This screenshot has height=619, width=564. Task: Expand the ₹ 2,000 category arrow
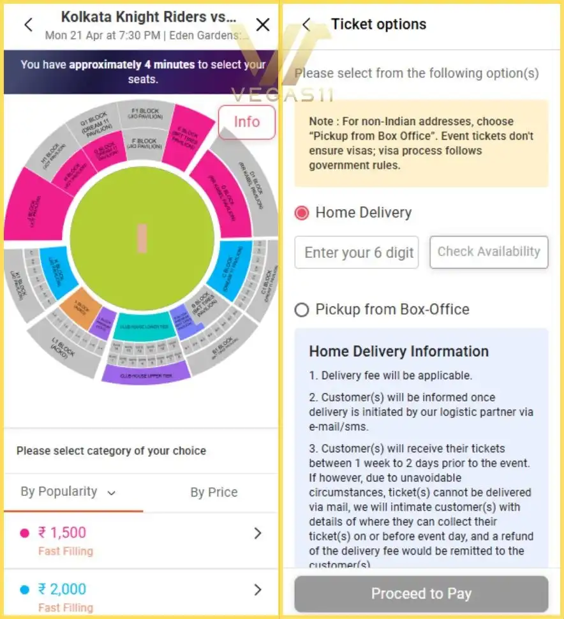click(258, 590)
